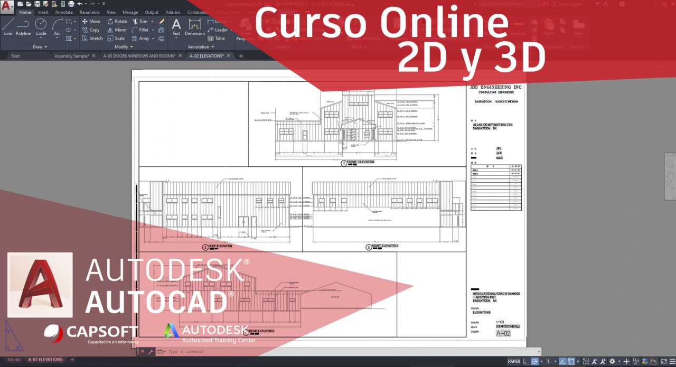This screenshot has height=367, width=676.
Task: Add a new drawing tab with plus
Action: pyautogui.click(x=241, y=55)
